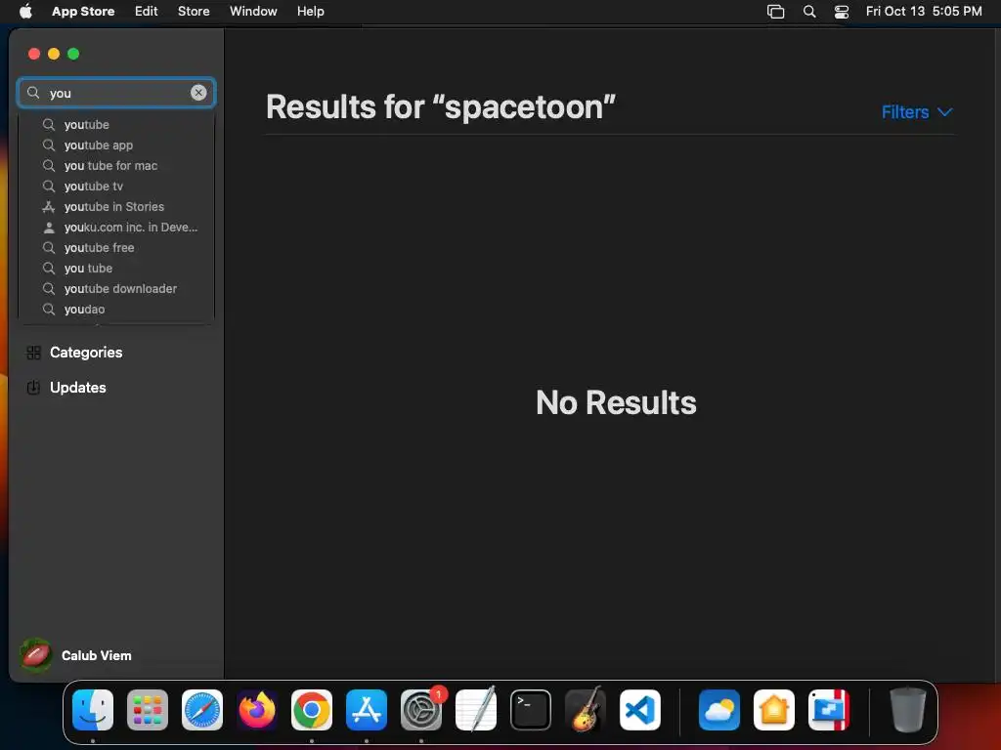Open the window-snapping app in the Dock
Screen dimensions: 1001x750
click(x=829, y=710)
